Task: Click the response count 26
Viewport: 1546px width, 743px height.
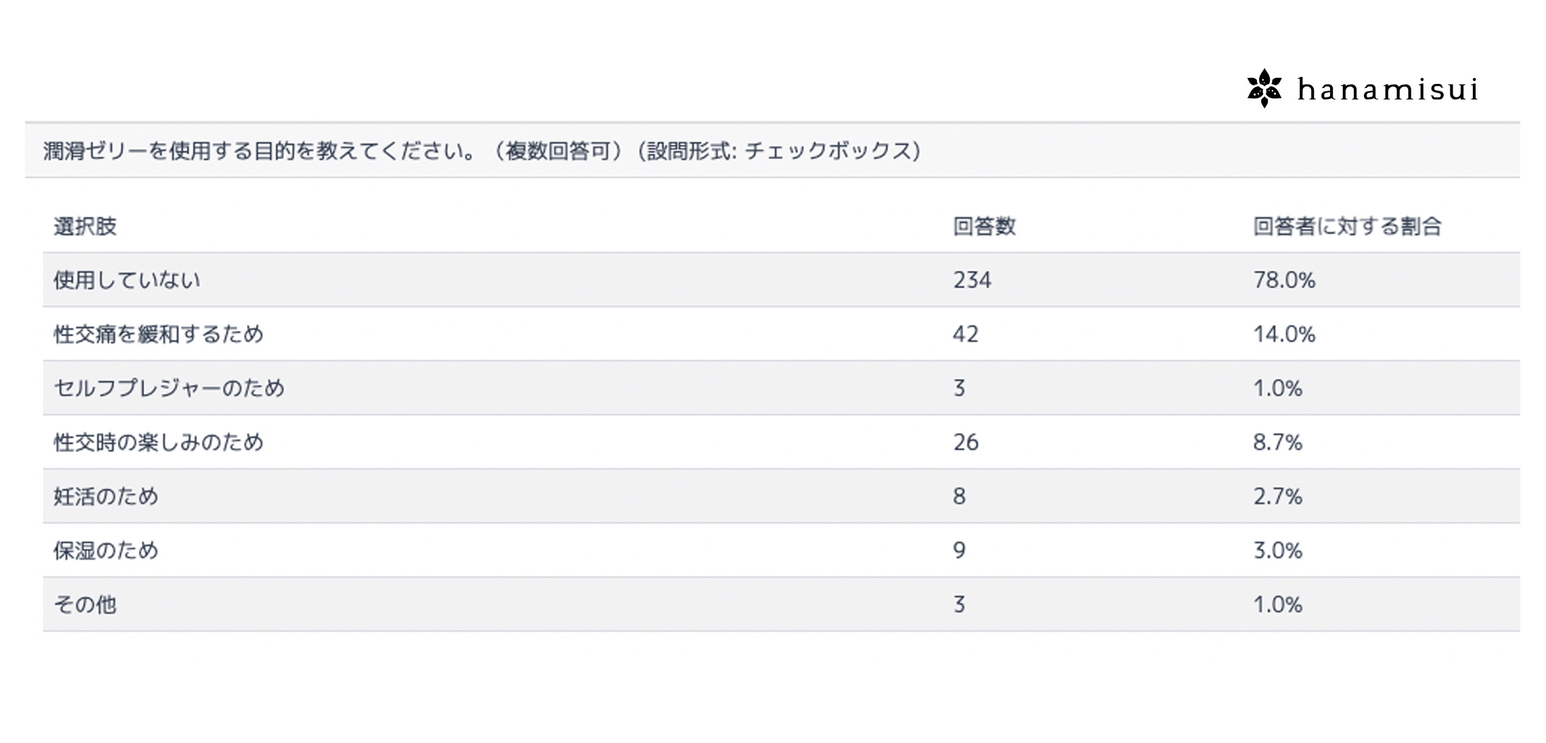Action: click(x=965, y=443)
